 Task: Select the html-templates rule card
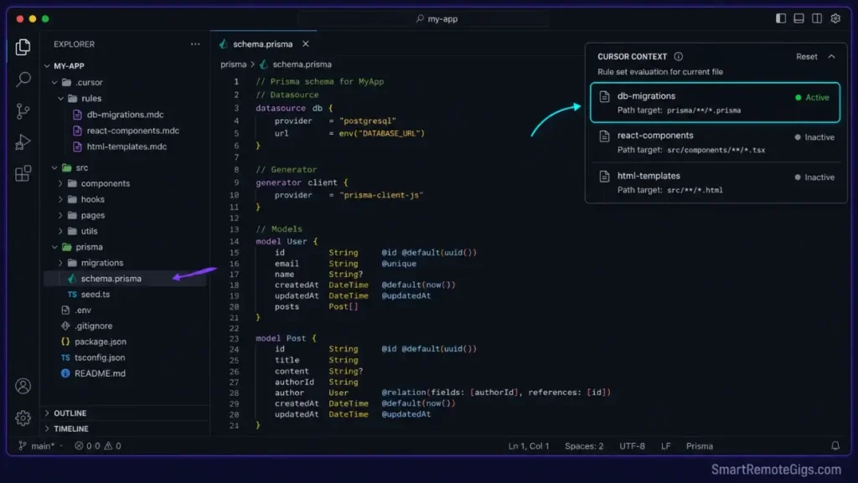tap(715, 182)
